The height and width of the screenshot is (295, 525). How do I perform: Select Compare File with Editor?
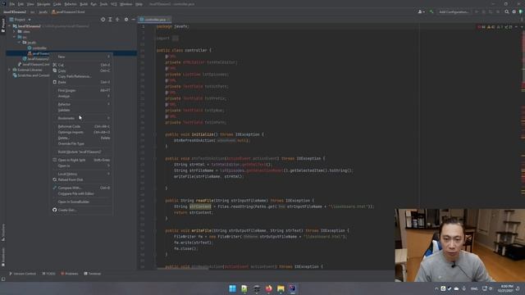coord(82,193)
